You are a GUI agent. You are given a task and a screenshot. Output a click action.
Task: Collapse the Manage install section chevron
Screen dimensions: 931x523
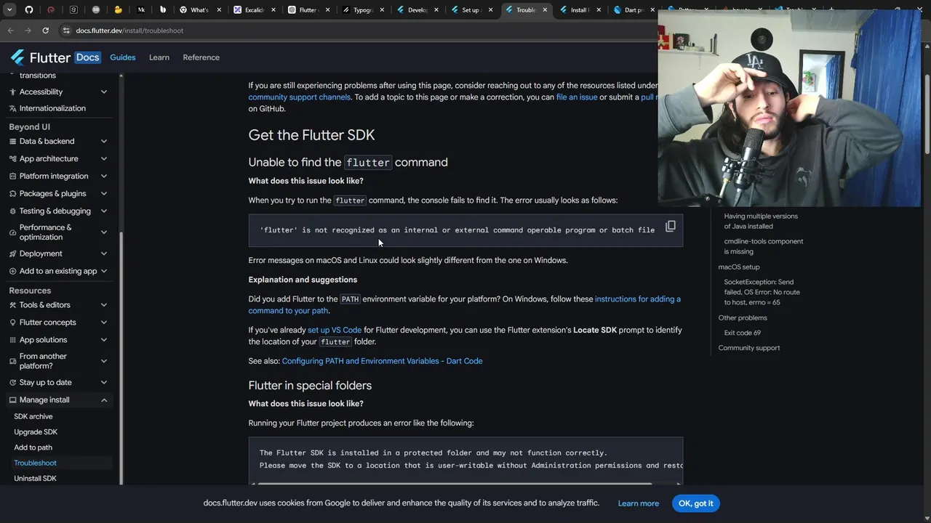coord(104,400)
